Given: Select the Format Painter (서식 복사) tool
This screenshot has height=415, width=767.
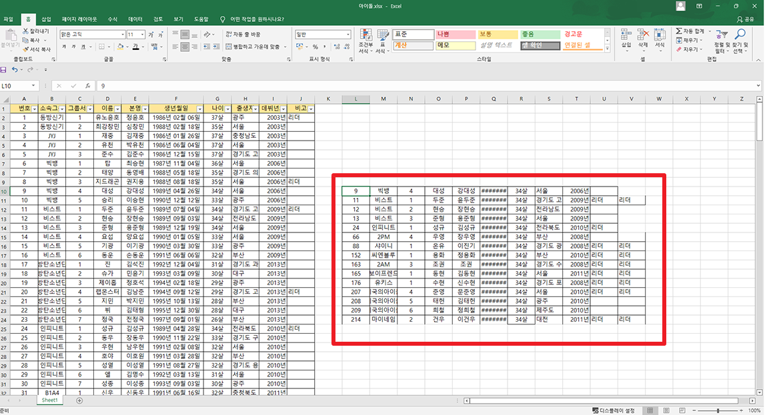Looking at the screenshot, I should (x=36, y=49).
